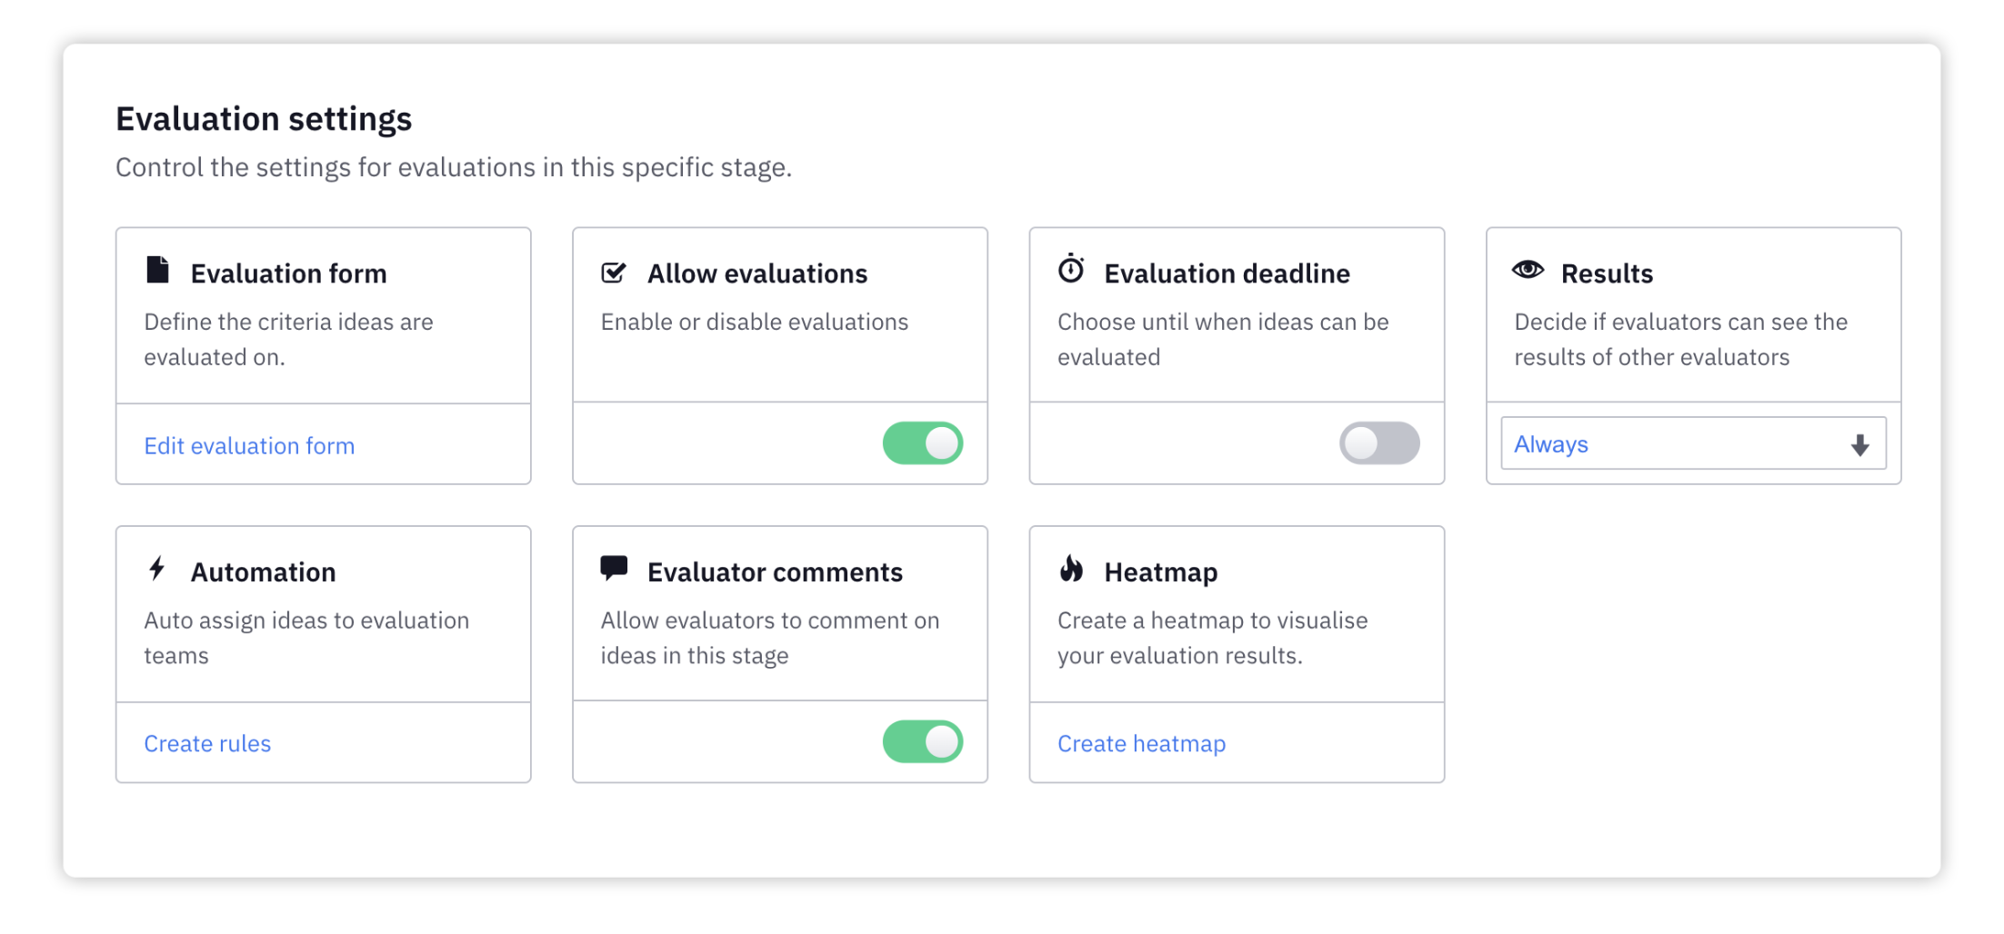Viewport: 2004px width, 934px height.
Task: Click the Results card title text
Action: pyautogui.click(x=1607, y=273)
